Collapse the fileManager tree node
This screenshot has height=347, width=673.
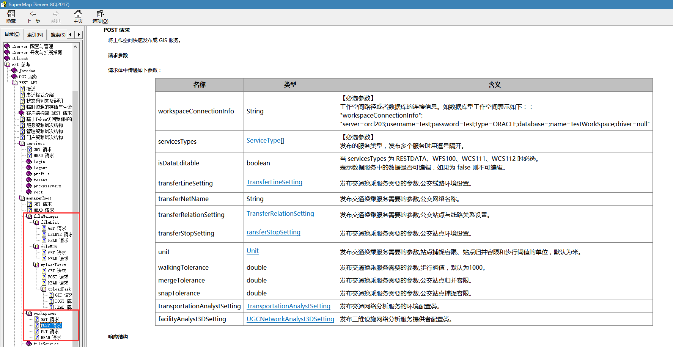(29, 216)
